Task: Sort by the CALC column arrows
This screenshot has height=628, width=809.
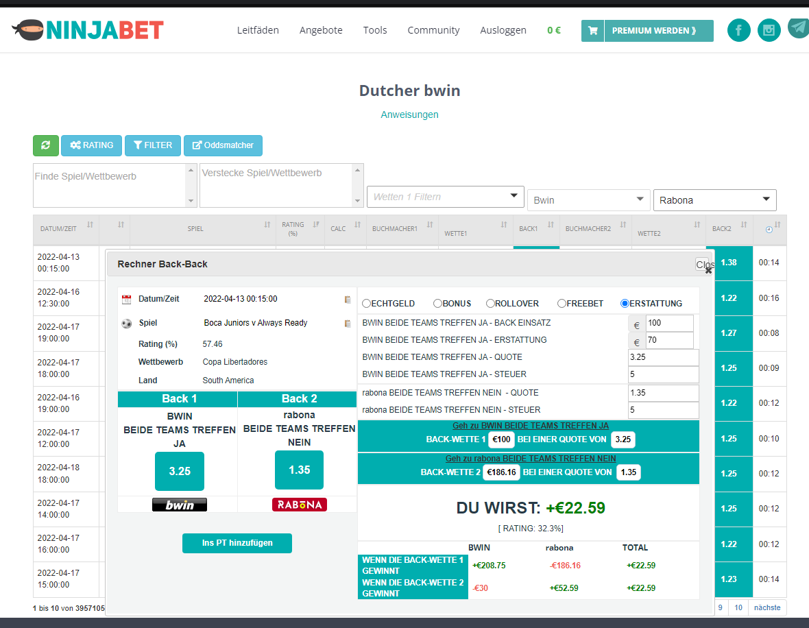Action: pyautogui.click(x=358, y=224)
